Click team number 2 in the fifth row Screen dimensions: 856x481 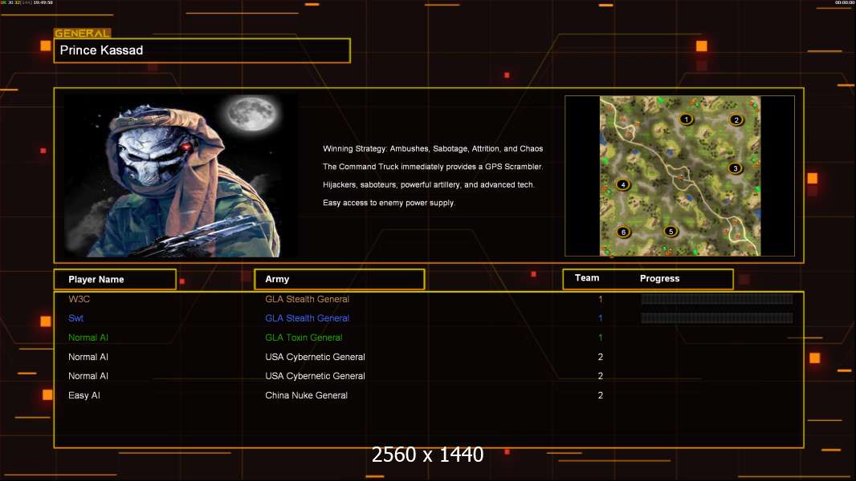point(600,376)
